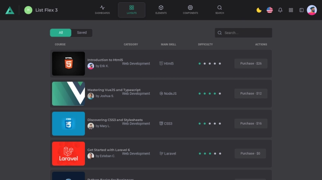Open the Search navigation item
This screenshot has width=322, height=180.
220,10
